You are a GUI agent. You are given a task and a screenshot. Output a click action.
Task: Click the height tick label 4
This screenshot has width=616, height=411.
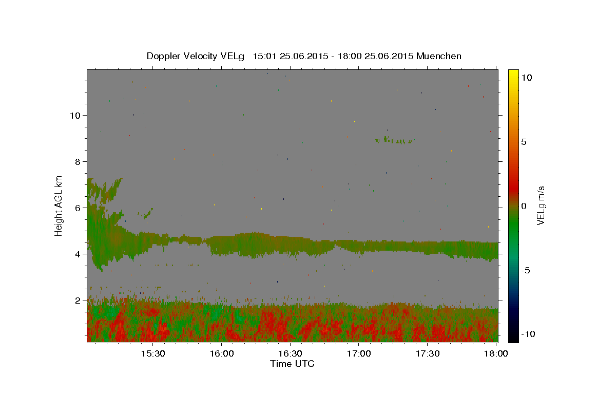pos(78,254)
